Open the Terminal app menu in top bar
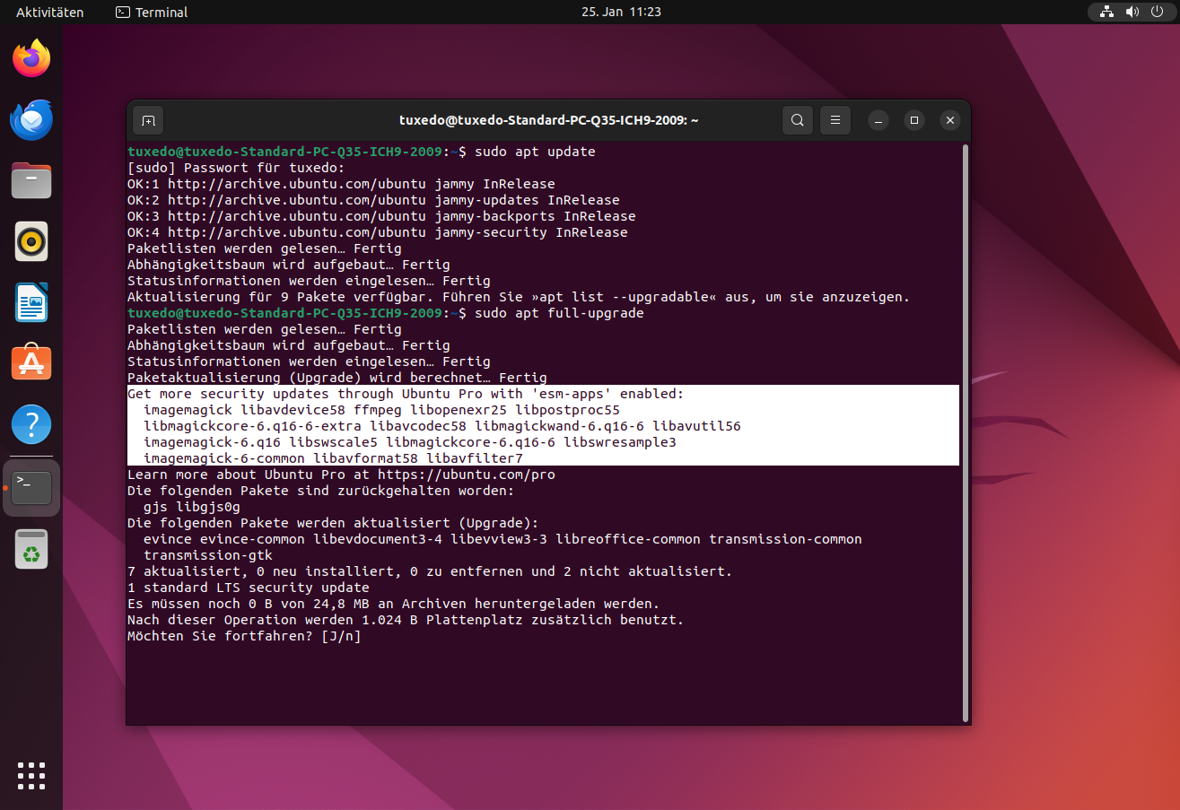Viewport: 1180px width, 810px height. [x=152, y=13]
